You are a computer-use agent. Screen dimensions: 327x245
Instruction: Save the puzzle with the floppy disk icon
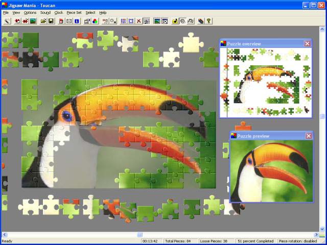pyautogui.click(x=51, y=21)
